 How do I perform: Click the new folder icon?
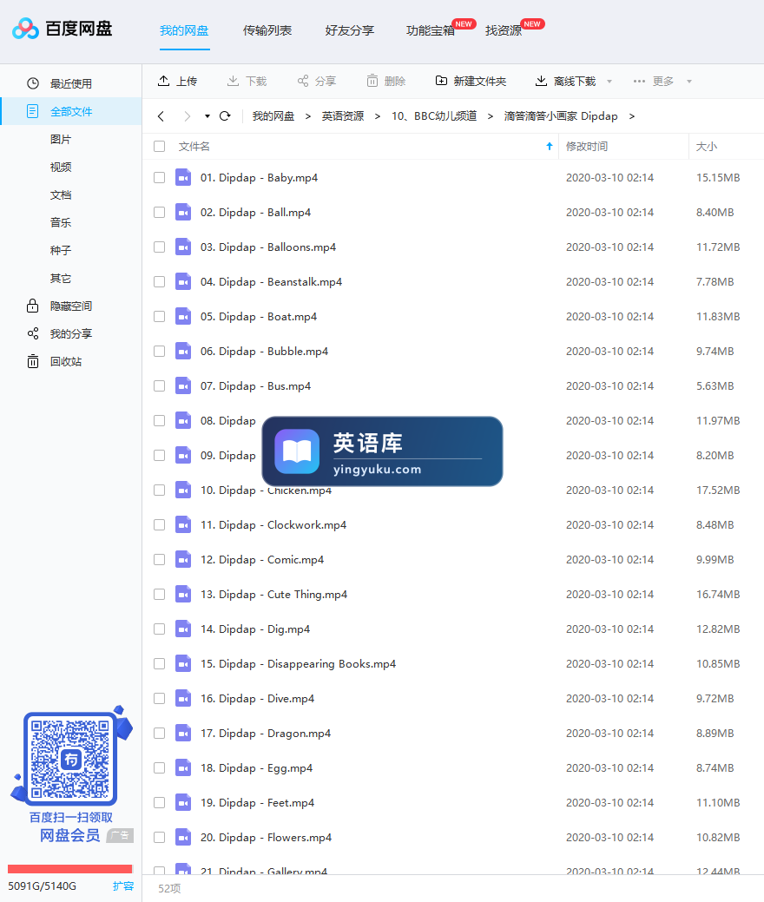point(441,81)
